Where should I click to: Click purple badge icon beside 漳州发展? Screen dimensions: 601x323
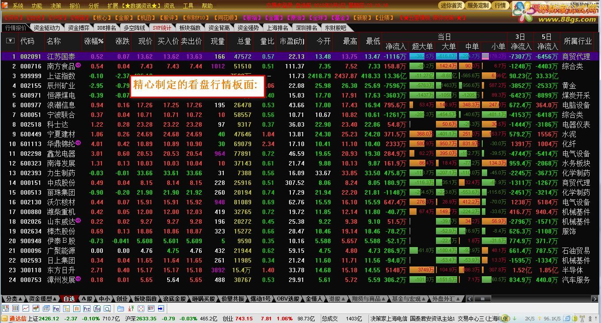click(78, 279)
